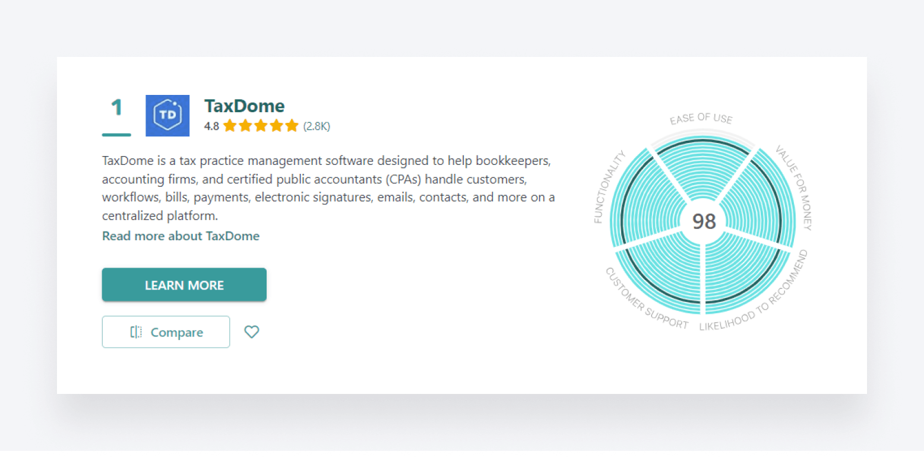The width and height of the screenshot is (924, 458).
Task: Click the rank number 1 badge
Action: 116,108
